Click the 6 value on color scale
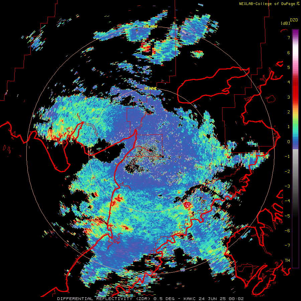This screenshot has width=301, height=301. [x=289, y=53]
